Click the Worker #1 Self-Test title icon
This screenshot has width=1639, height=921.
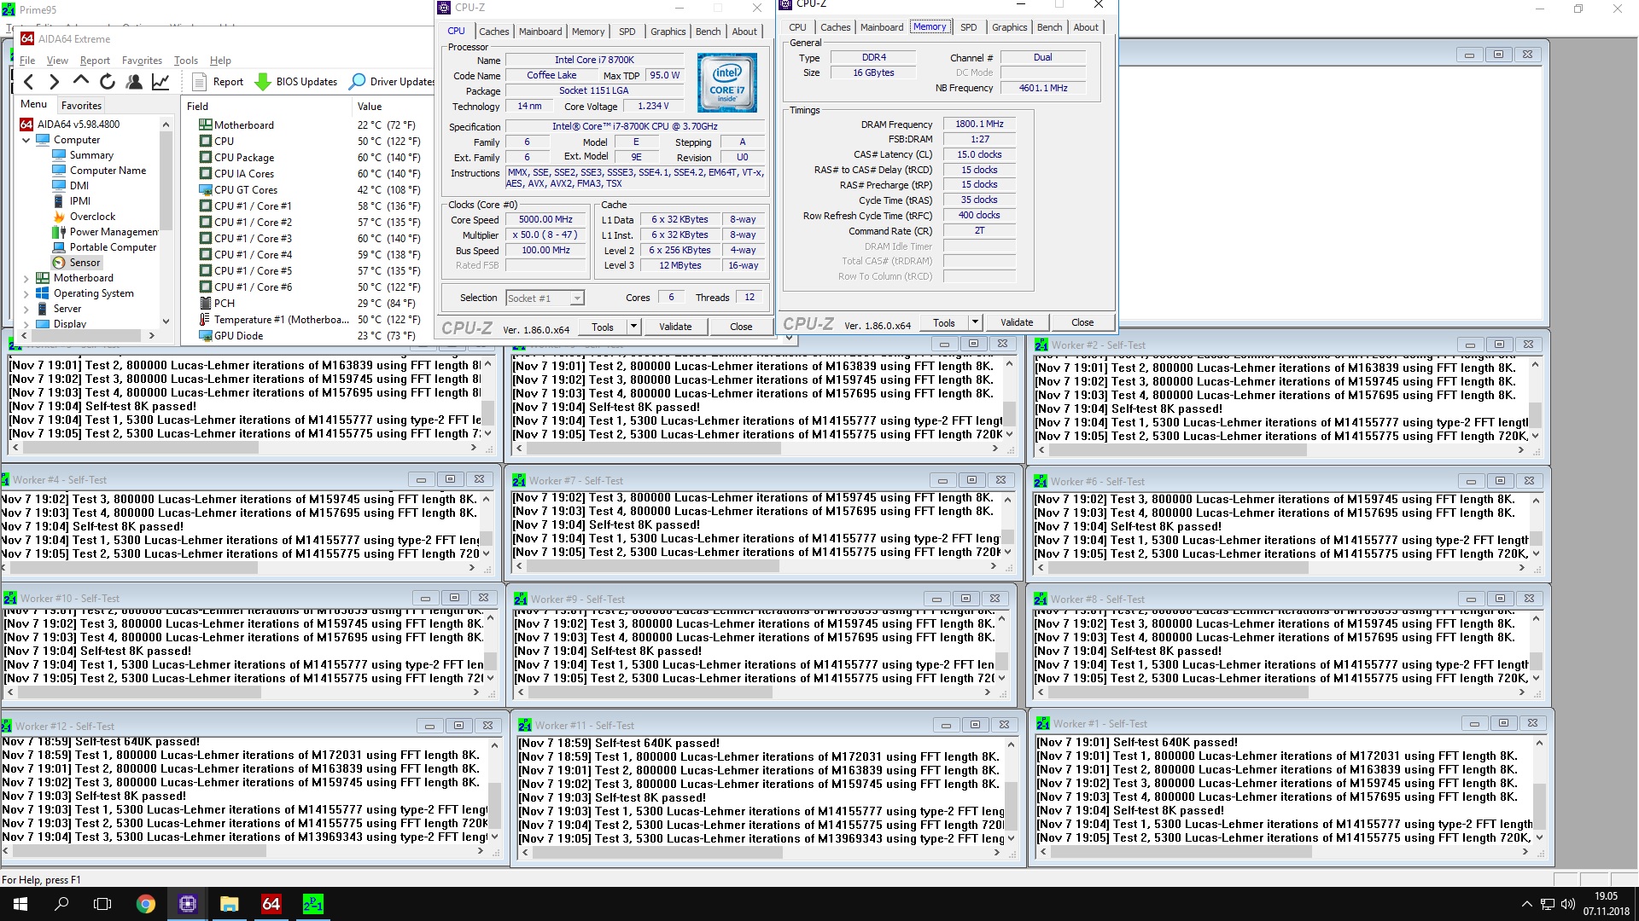[x=1043, y=724]
